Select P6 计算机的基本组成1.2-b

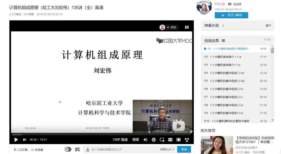(x=235, y=89)
